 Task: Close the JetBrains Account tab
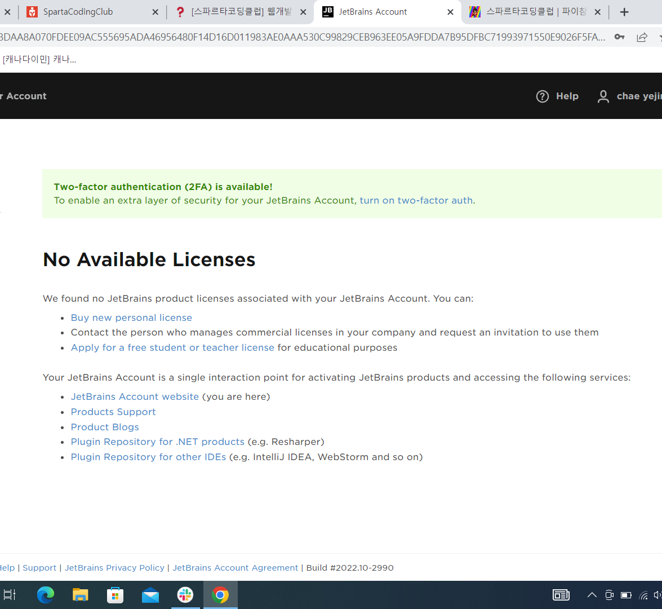coord(451,12)
